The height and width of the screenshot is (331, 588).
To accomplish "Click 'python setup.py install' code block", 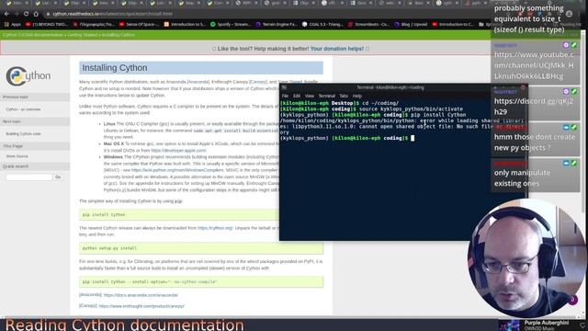I will (x=201, y=248).
